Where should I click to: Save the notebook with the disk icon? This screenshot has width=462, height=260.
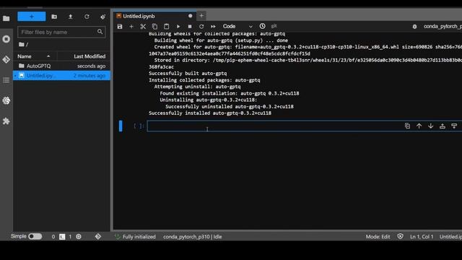(120, 27)
